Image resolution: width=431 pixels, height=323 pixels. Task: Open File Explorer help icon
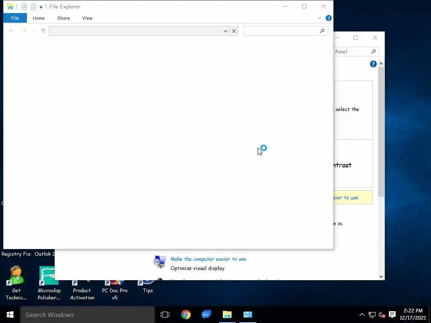pos(328,18)
